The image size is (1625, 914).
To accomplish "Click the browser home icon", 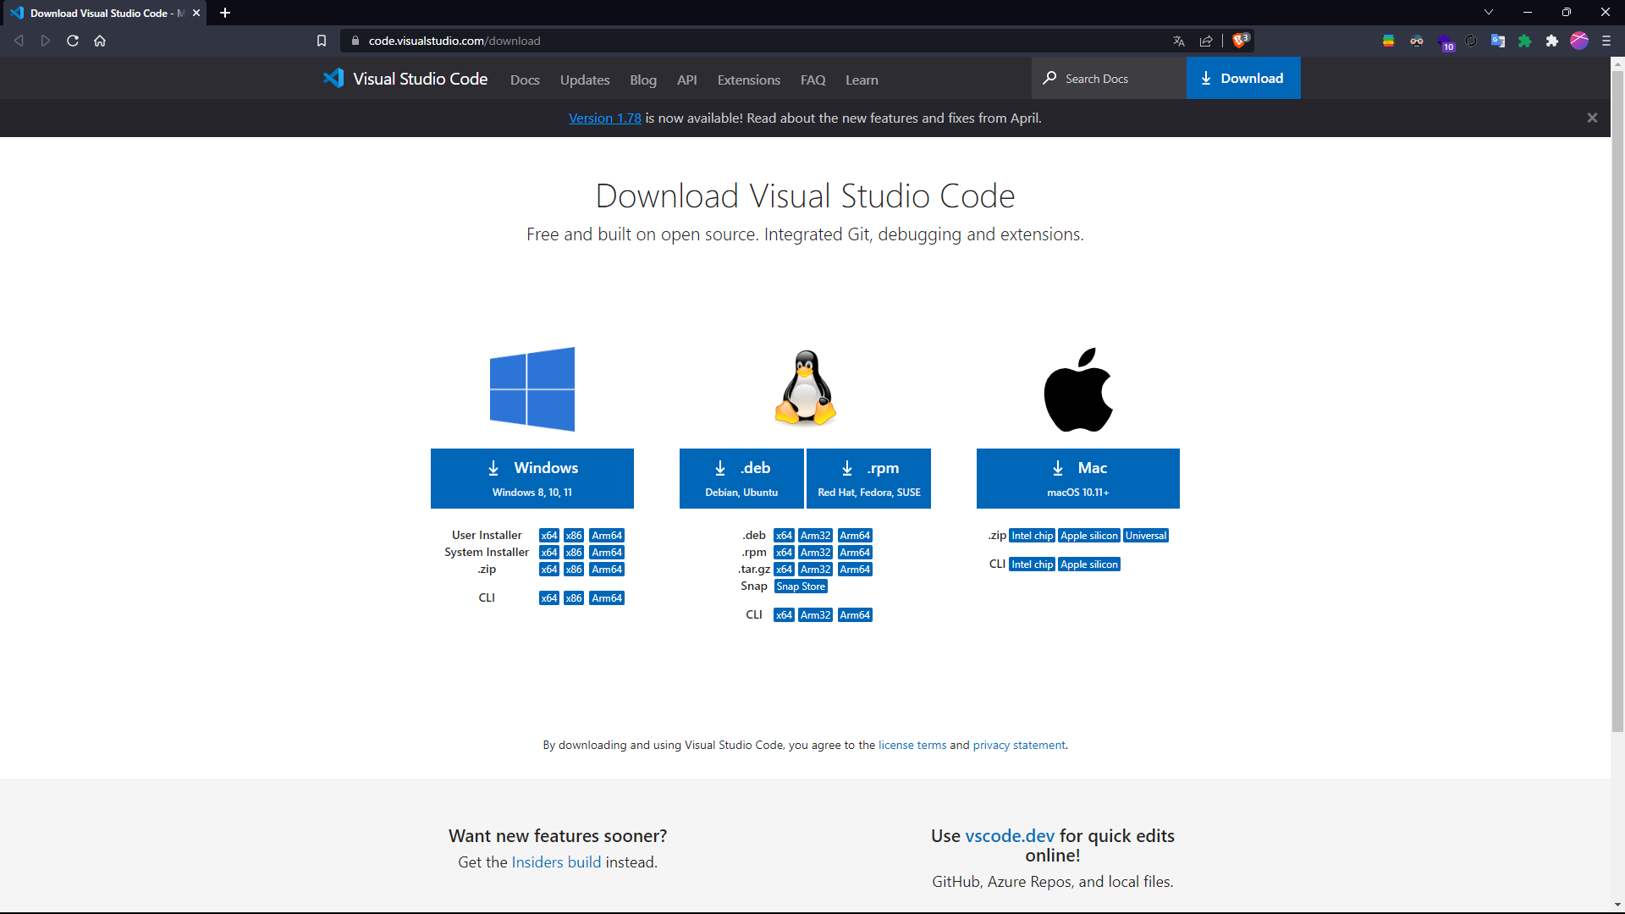I will (99, 40).
